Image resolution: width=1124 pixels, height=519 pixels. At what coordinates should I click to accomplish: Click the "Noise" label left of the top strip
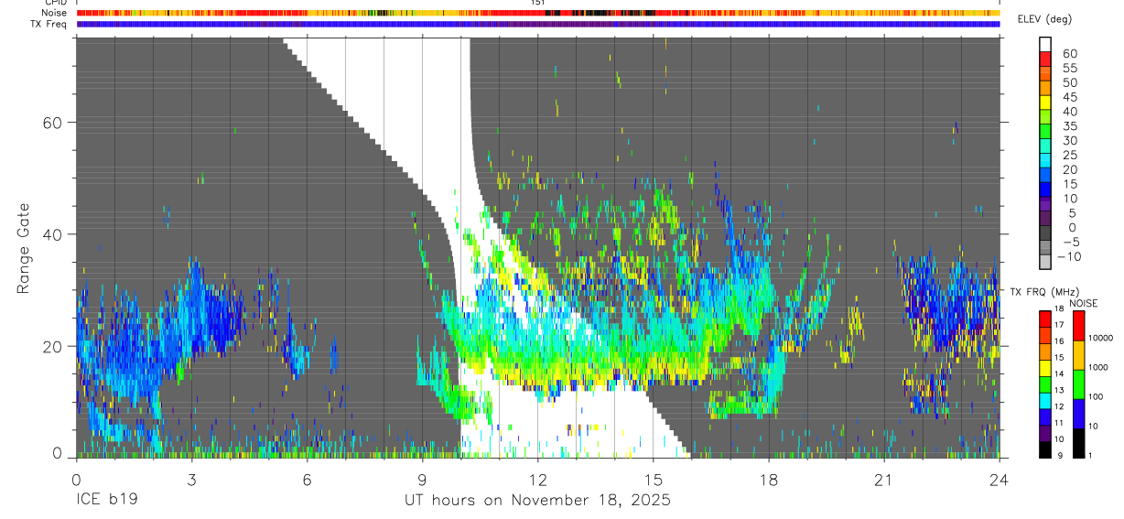click(55, 13)
